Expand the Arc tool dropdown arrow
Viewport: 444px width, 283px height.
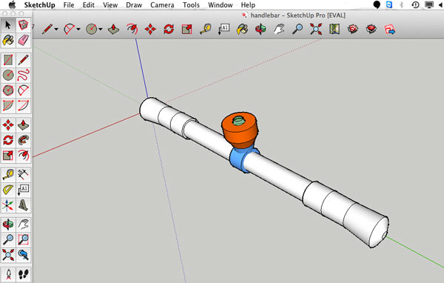click(78, 29)
